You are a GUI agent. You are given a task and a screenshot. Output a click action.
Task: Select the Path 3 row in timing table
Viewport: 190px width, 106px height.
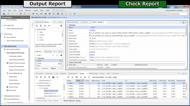(126, 89)
